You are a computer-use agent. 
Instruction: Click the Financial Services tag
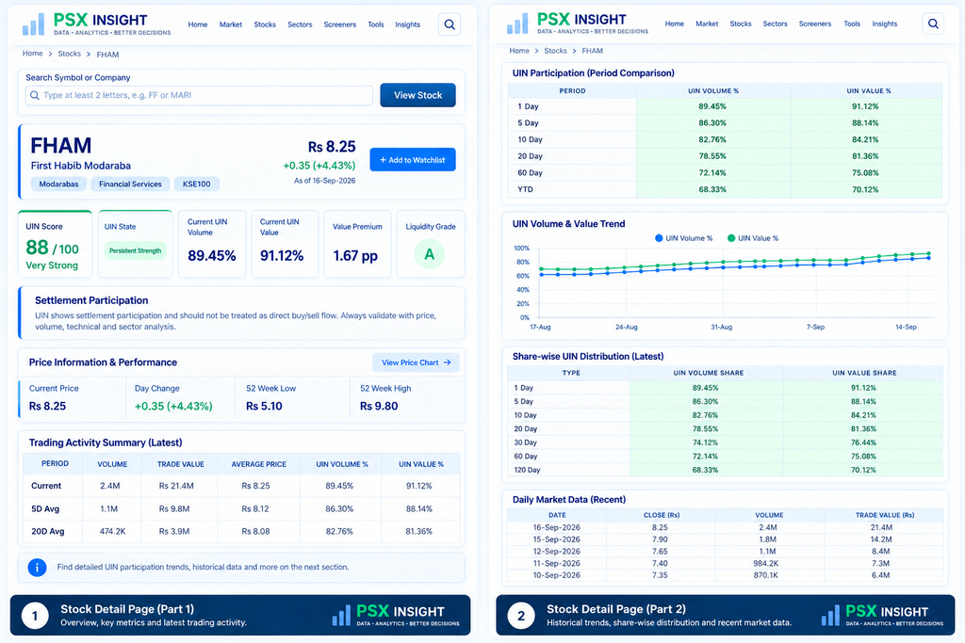coord(130,184)
